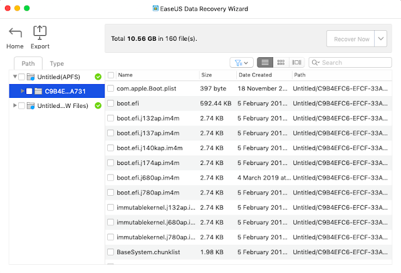Viewport: 401px width, 273px height.
Task: Select the boot.efi filename
Action: [x=128, y=104]
